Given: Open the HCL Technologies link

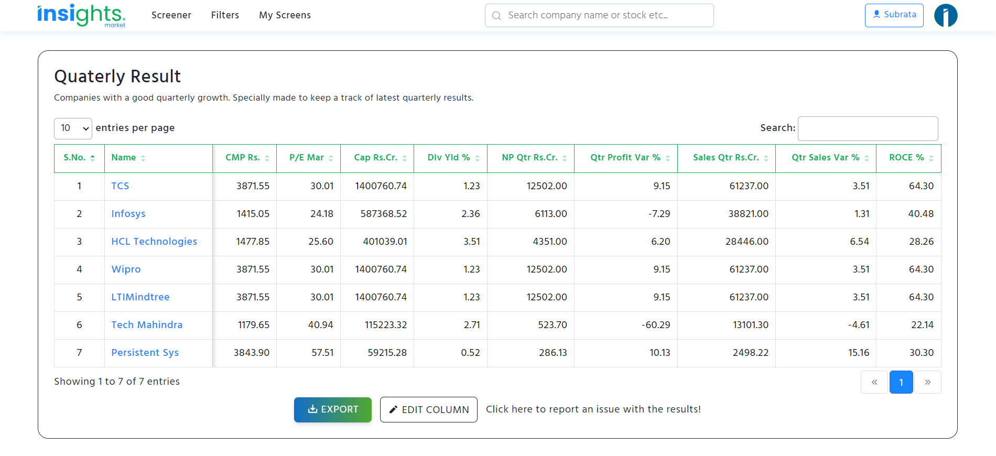Looking at the screenshot, I should coord(154,242).
